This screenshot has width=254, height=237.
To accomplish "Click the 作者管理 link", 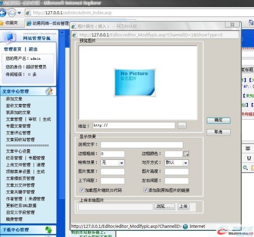I will (x=14, y=199).
